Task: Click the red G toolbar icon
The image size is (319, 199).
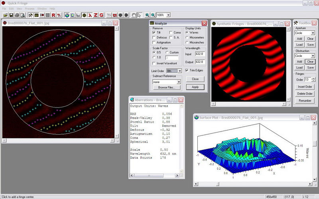Action: click(101, 15)
